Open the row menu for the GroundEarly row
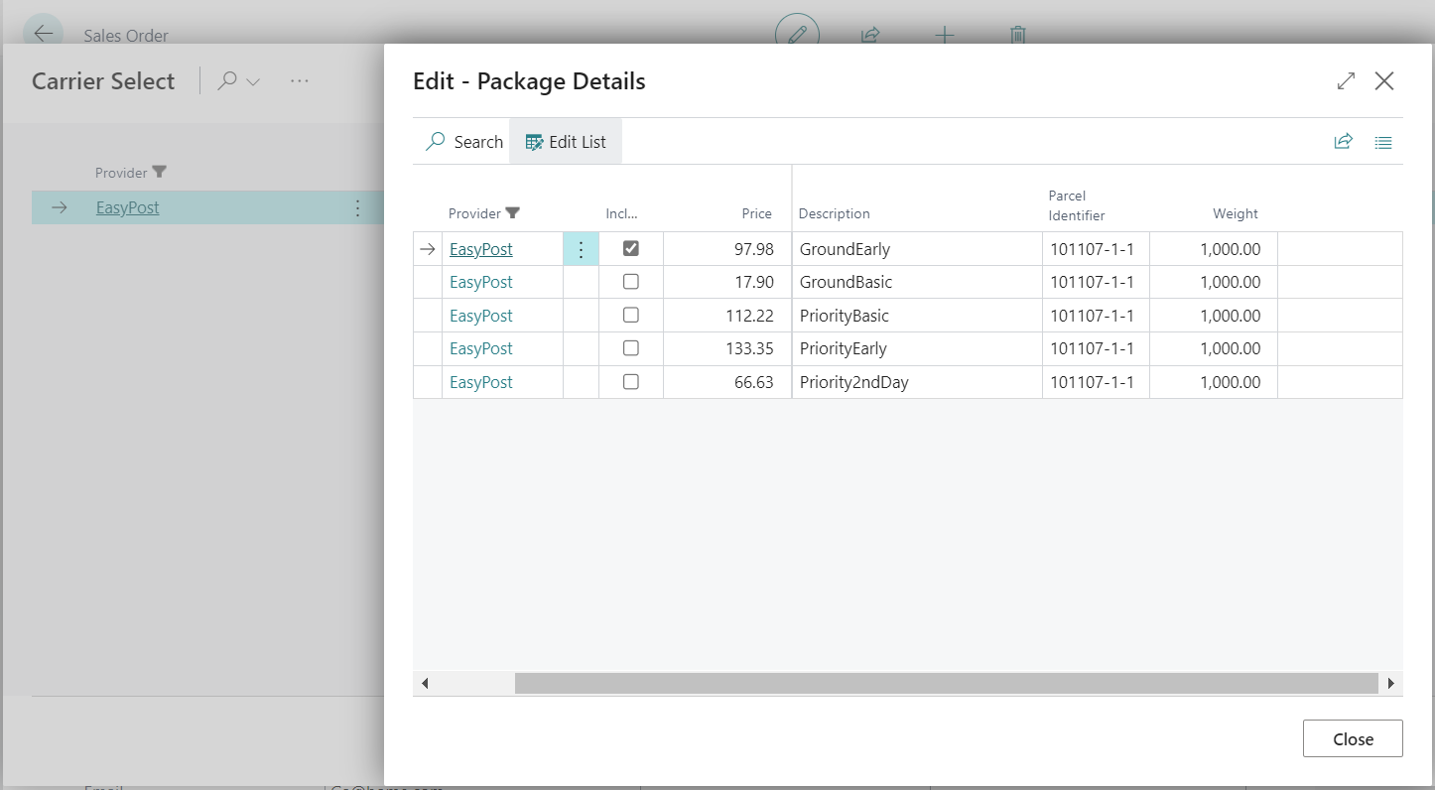Image resolution: width=1435 pixels, height=790 pixels. pyautogui.click(x=582, y=249)
